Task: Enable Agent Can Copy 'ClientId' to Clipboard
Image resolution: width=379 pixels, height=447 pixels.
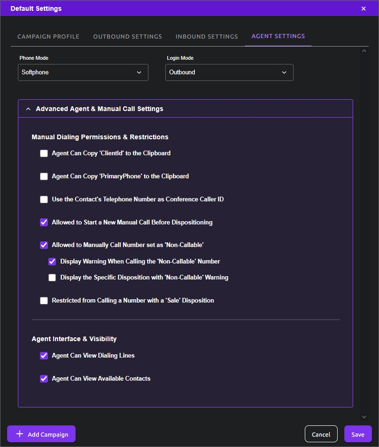Action: 44,153
